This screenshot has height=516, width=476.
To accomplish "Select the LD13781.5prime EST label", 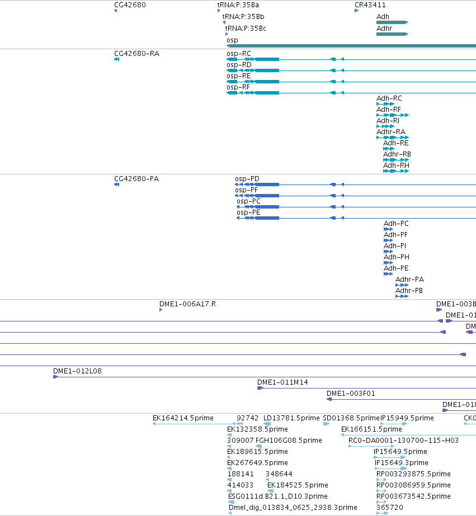I will click(x=291, y=418).
